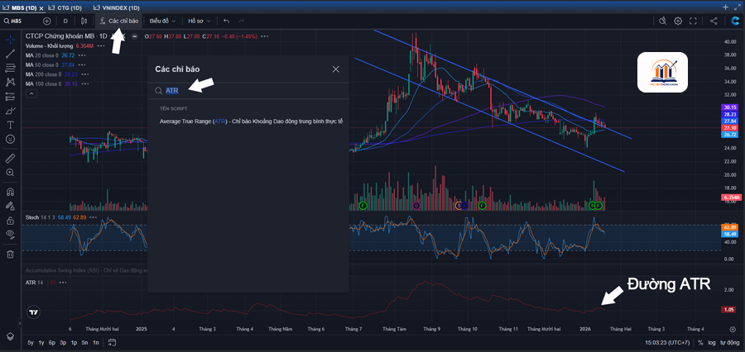Screen dimensions: 745x352
Task: Switch to the CTG (1D) tab
Action: [x=66, y=7]
